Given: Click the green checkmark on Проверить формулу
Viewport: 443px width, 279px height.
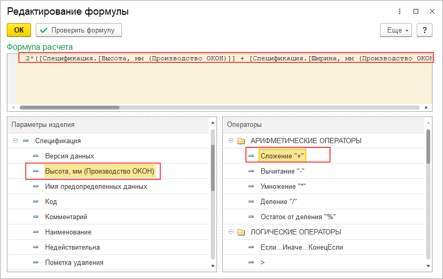Looking at the screenshot, I should point(44,30).
